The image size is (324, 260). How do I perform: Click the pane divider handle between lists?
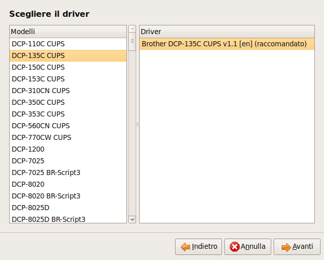[x=138, y=125]
